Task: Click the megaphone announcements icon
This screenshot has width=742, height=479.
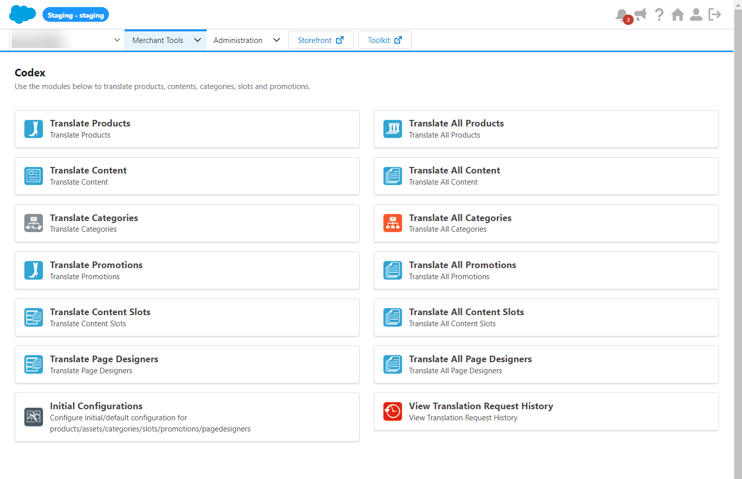Action: [641, 15]
